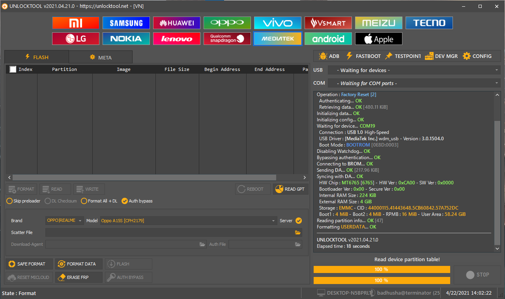The height and width of the screenshot is (299, 505).
Task: Browse for Auth File folder icon
Action: pos(298,244)
